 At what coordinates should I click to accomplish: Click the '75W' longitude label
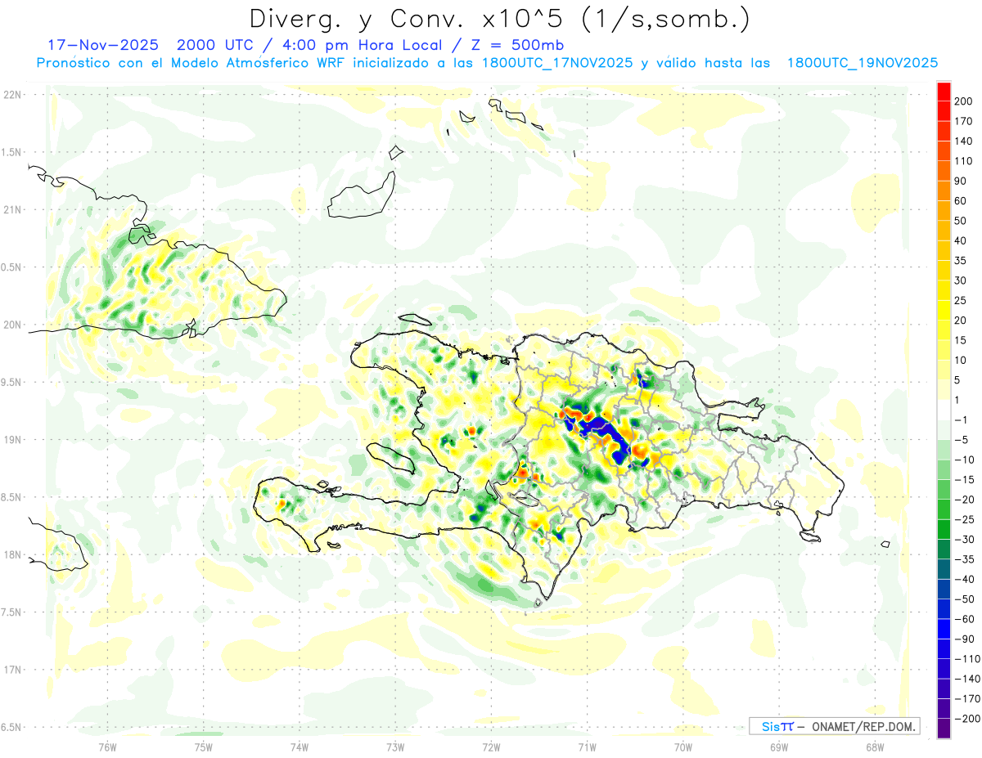pyautogui.click(x=203, y=747)
